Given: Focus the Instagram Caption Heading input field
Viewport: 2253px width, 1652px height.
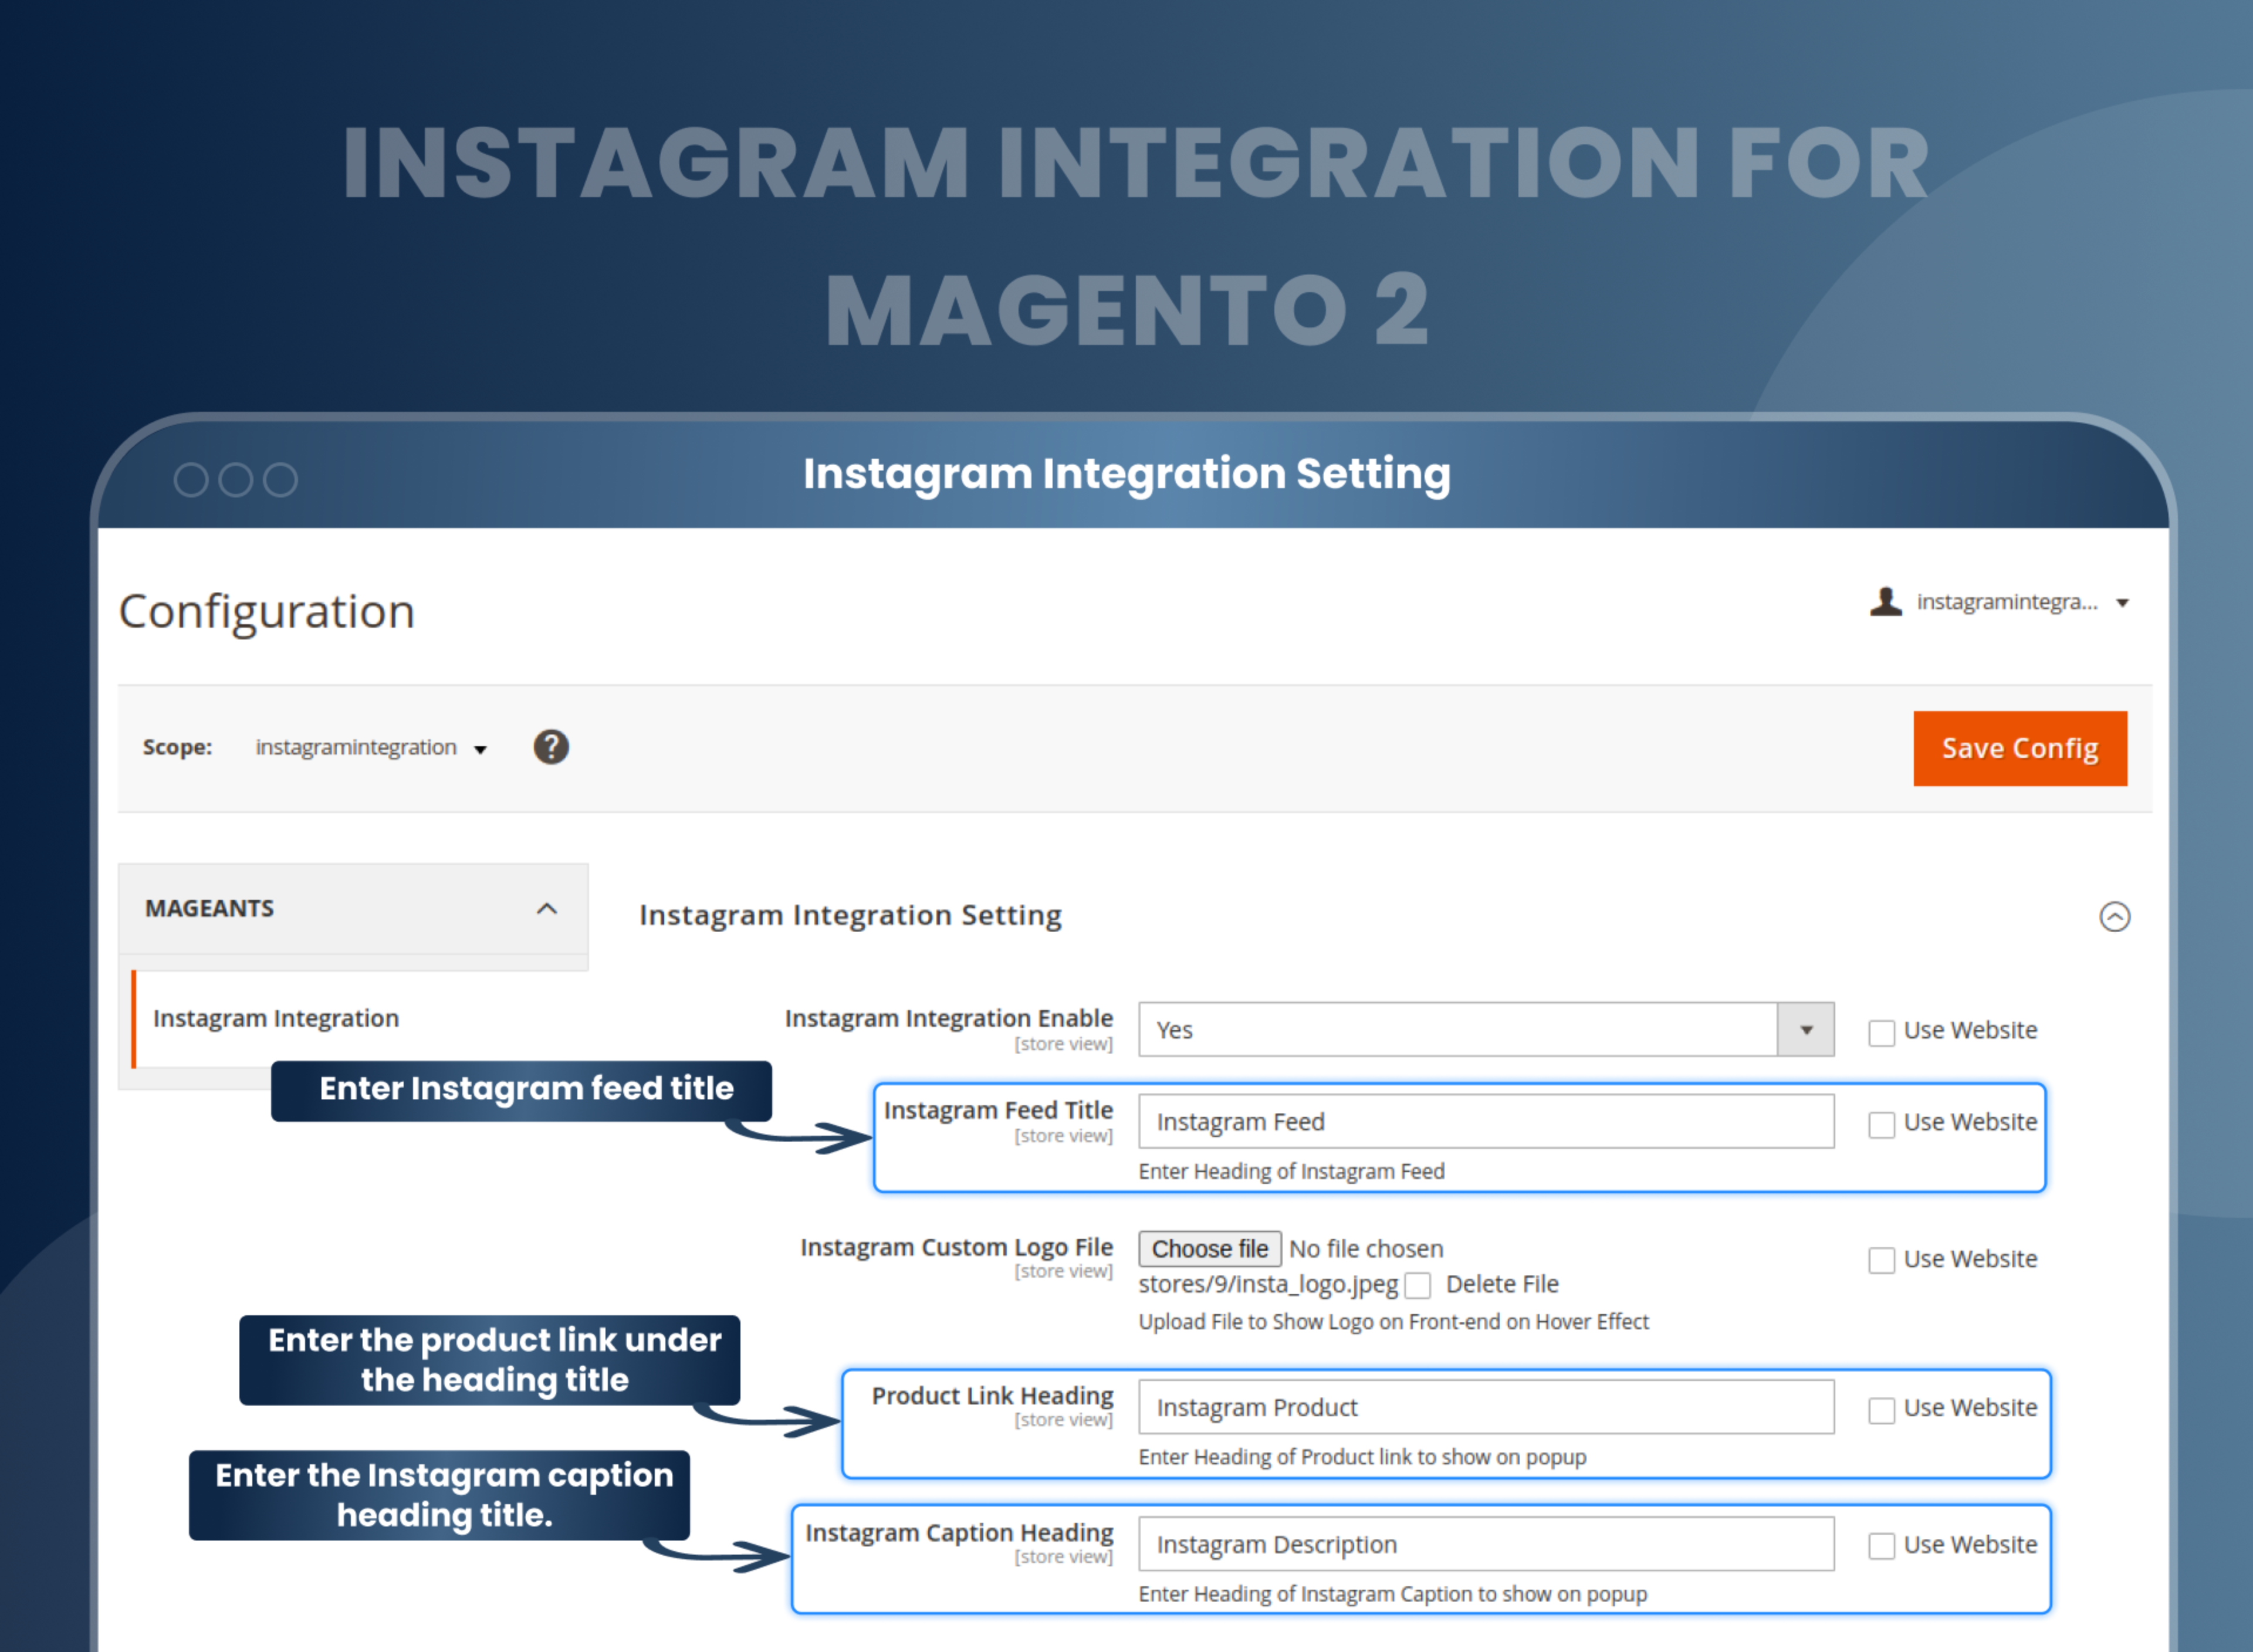Looking at the screenshot, I should tap(1486, 1544).
